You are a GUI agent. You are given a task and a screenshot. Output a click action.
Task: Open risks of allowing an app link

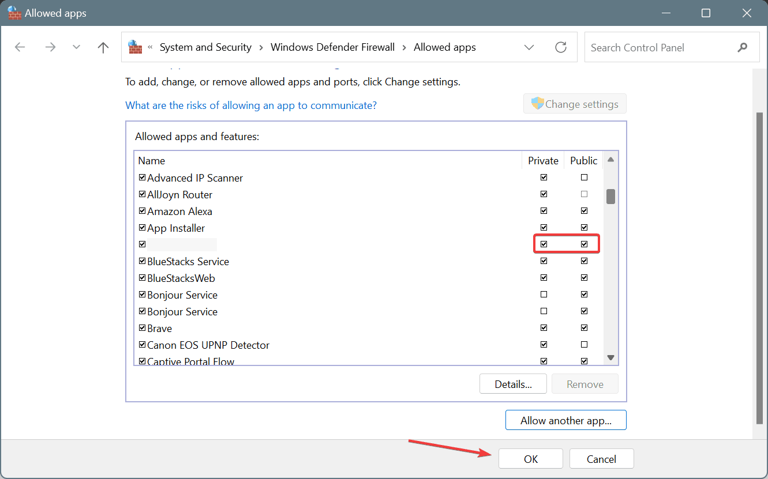click(x=251, y=105)
